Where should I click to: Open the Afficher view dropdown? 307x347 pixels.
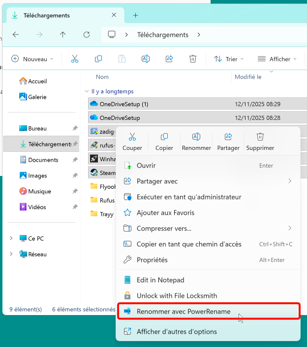click(277, 59)
